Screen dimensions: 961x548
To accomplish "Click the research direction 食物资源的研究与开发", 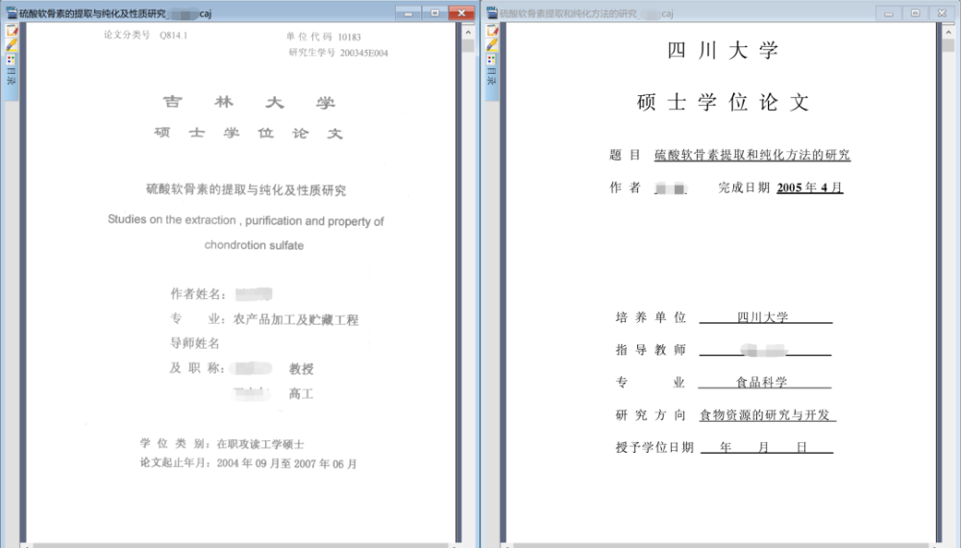I will click(x=765, y=415).
